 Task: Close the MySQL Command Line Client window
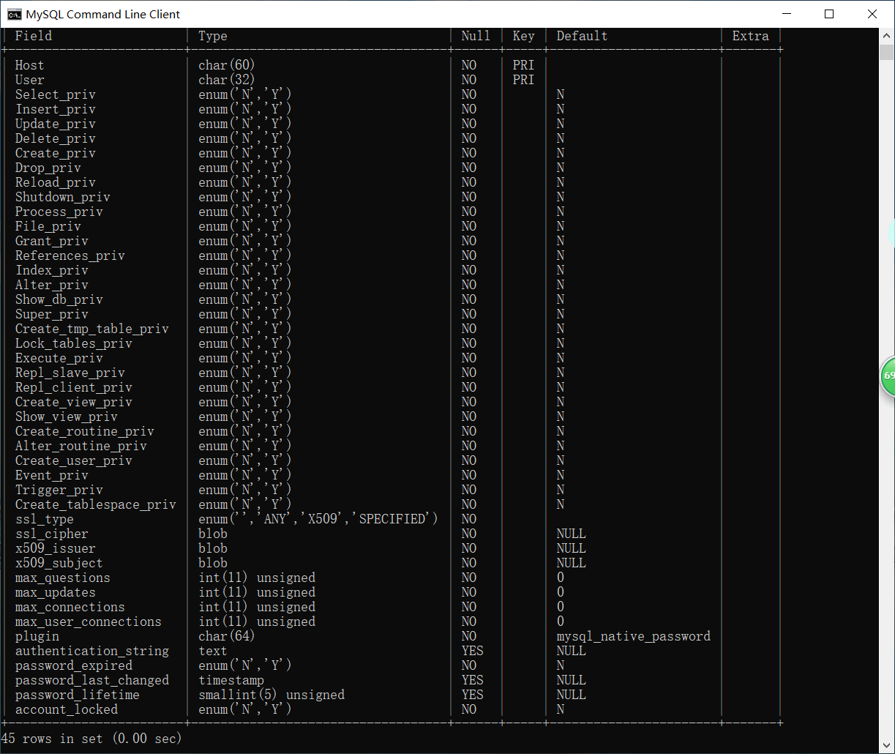(x=872, y=14)
